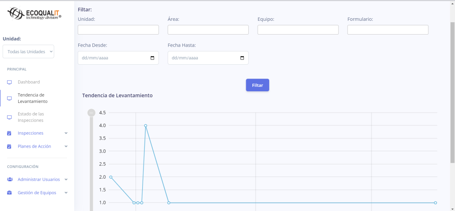
Task: Click the Ecoqualit logo
Action: 35,14
